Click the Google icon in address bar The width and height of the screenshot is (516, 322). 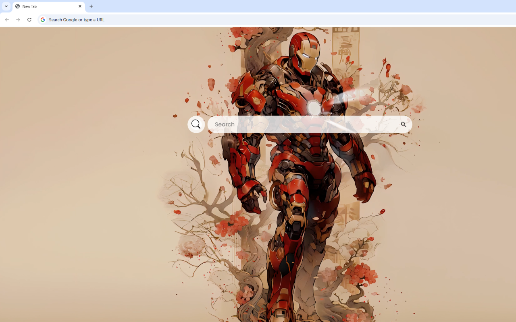click(43, 19)
